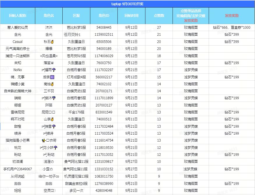The width and height of the screenshot is (255, 195).
Task: Select the nickname 手机用户23649067
Action: [17, 169]
